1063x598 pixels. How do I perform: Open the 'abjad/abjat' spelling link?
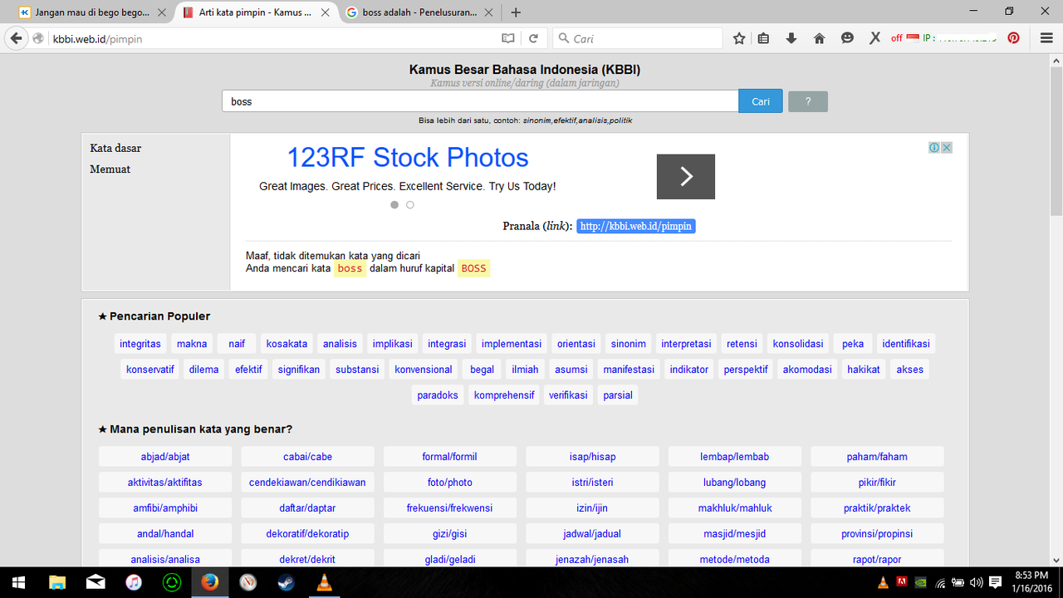coord(164,457)
